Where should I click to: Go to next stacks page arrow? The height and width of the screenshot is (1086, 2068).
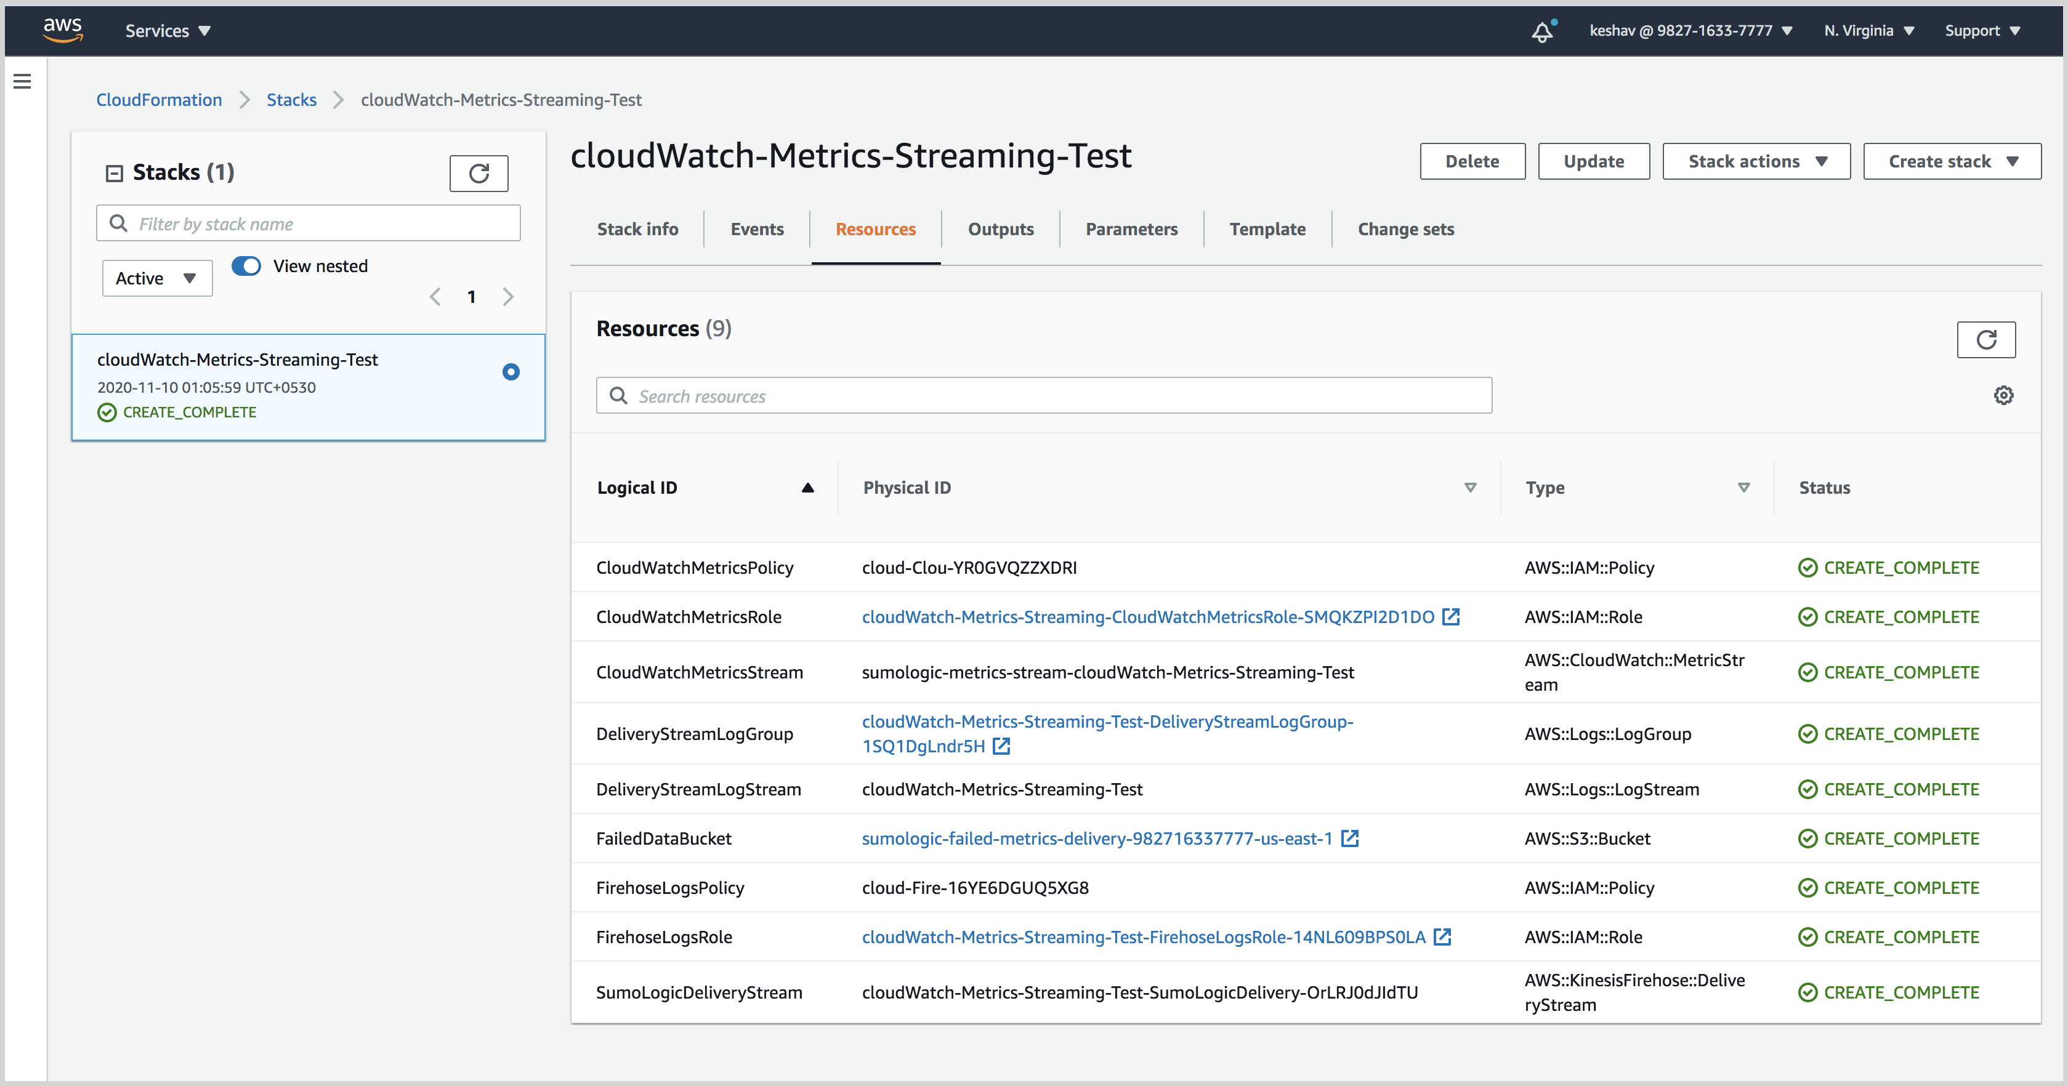508,297
